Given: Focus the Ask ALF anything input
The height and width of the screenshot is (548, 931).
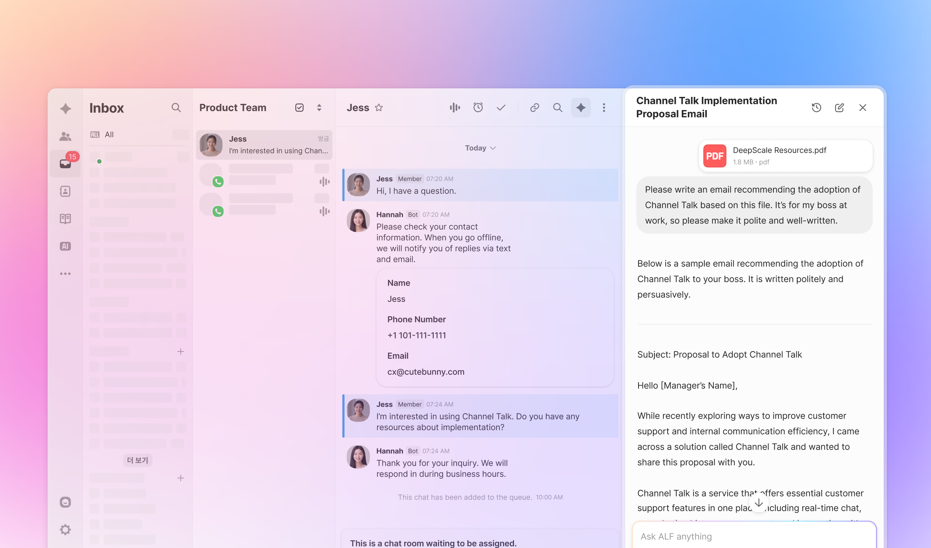Looking at the screenshot, I should click(753, 536).
